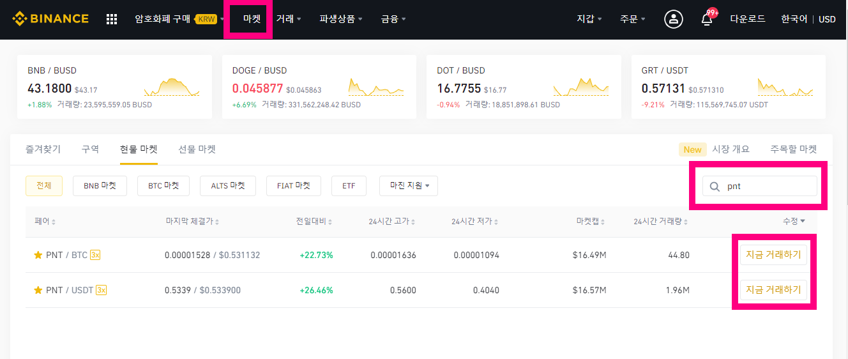848x359 pixels.
Task: Open the DOT / BUSD ticker card
Action: point(524,87)
